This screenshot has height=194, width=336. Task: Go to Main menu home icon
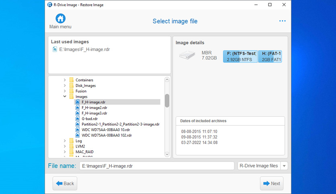coord(60,18)
